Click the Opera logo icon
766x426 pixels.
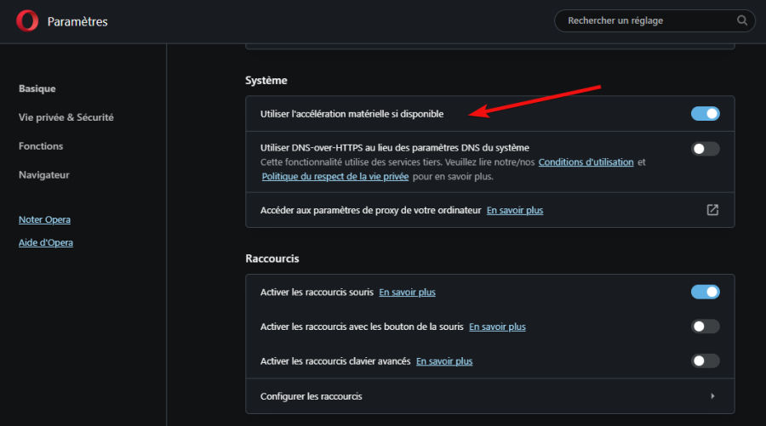pyautogui.click(x=27, y=21)
